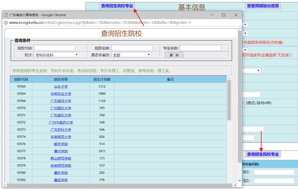Open the 华南师范大学 link

(x=61, y=137)
